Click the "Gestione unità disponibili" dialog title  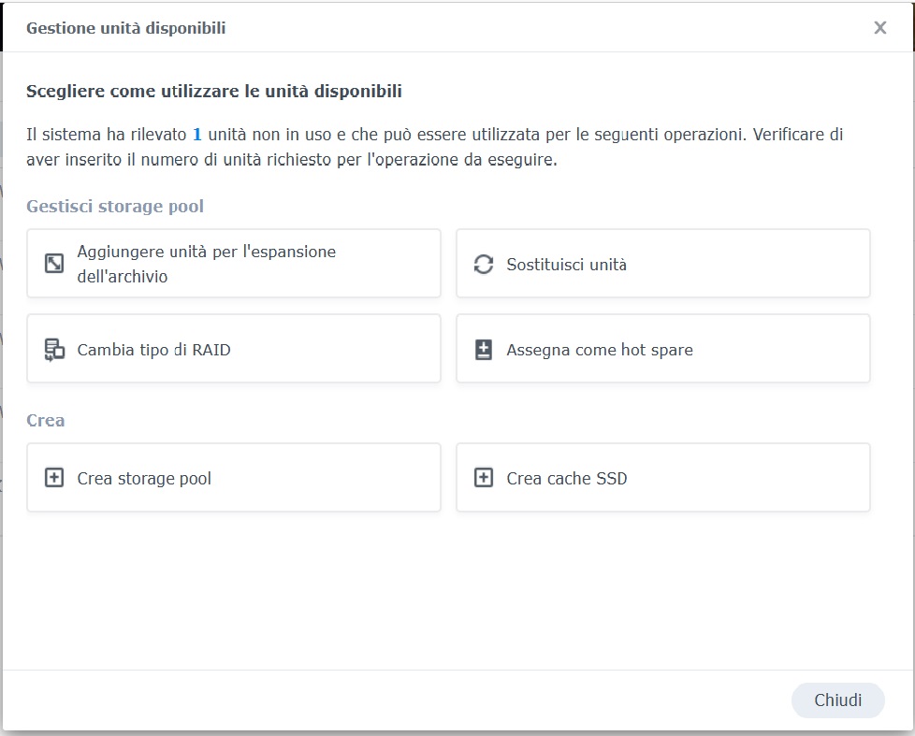(125, 28)
